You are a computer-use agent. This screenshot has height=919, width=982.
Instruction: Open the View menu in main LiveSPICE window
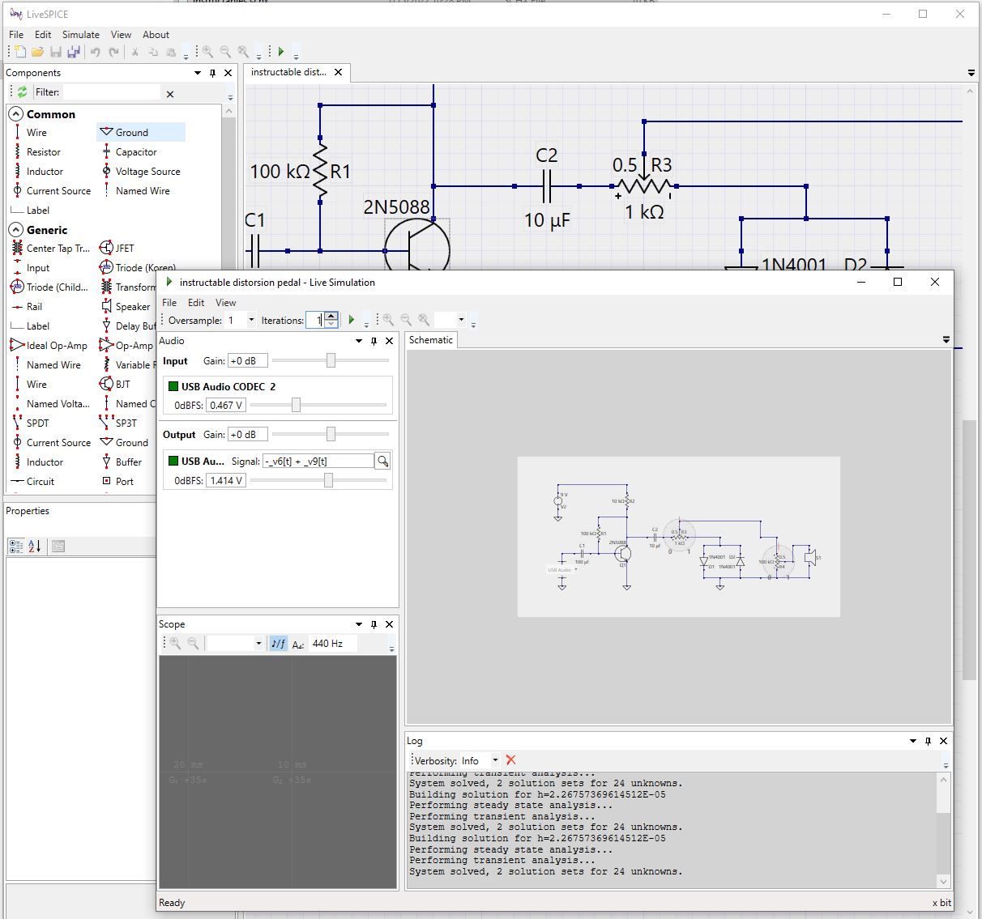point(121,35)
